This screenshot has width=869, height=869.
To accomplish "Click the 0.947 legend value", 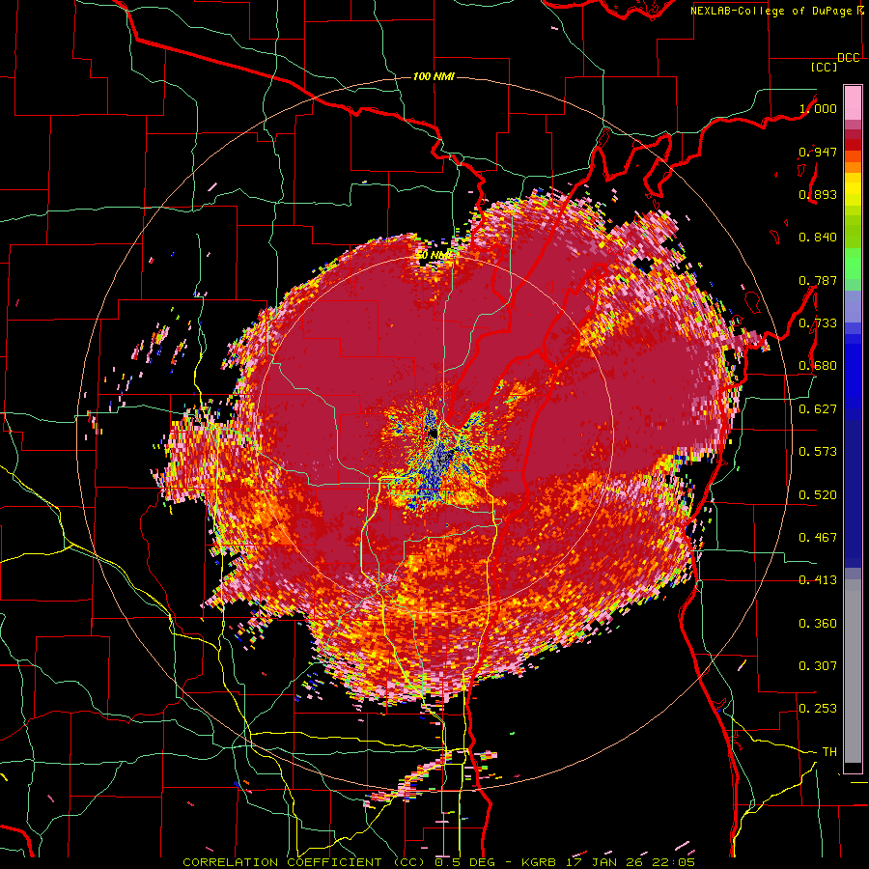I will [818, 152].
